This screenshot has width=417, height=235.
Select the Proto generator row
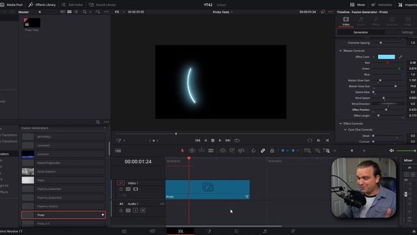(x=63, y=215)
